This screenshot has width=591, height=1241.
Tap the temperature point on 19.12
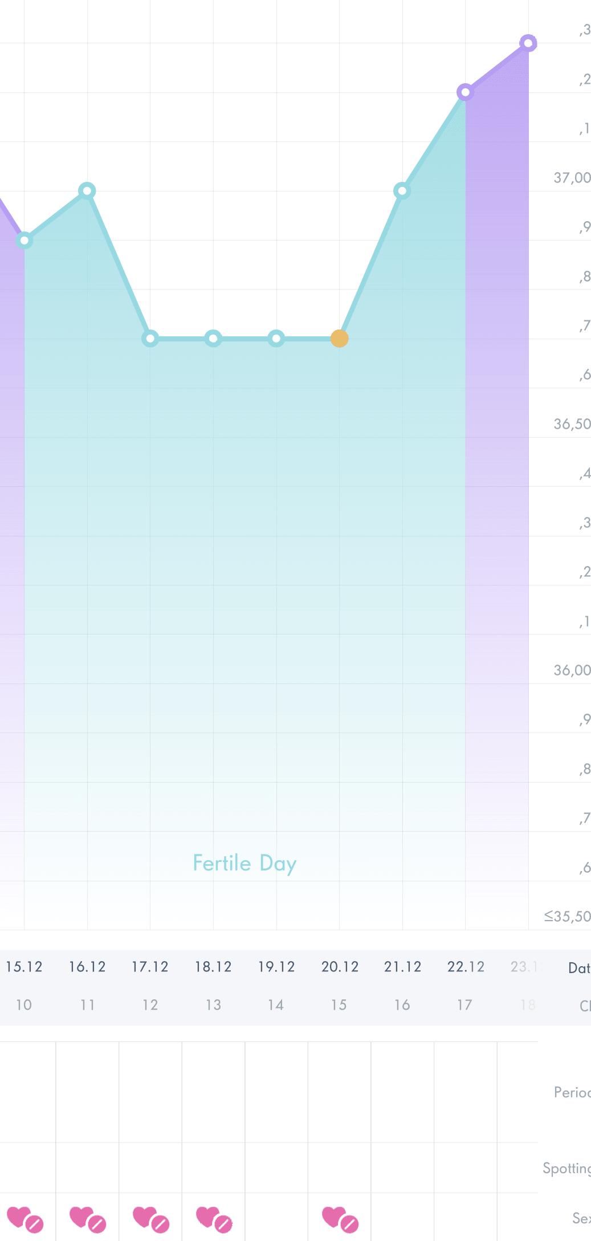[276, 339]
